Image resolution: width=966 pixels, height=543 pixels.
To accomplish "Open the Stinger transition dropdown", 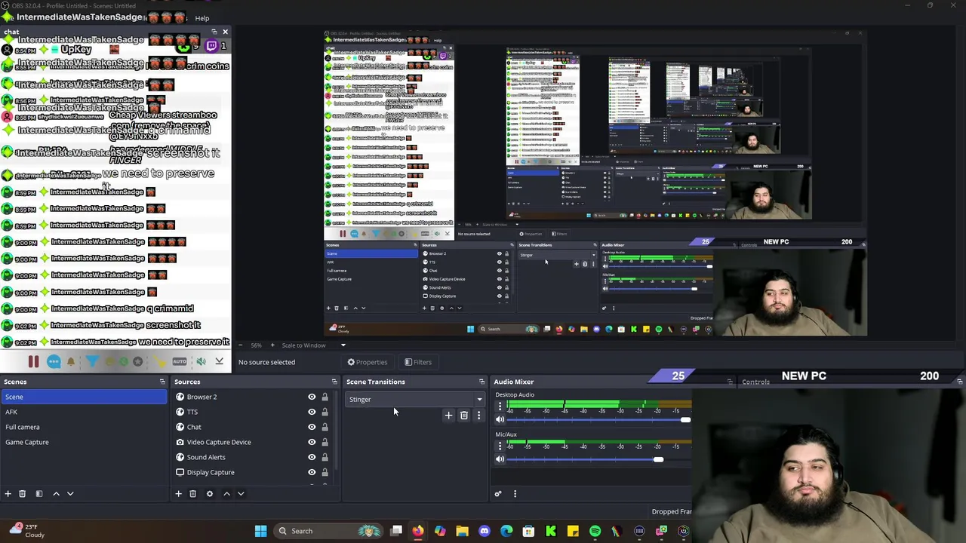I will pos(415,400).
